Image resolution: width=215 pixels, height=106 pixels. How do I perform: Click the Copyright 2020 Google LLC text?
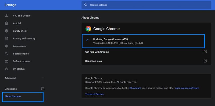tap(111, 82)
